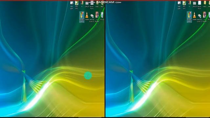Open the green picture icon on right desktop
The height and width of the screenshot is (118, 210).
point(184,3)
